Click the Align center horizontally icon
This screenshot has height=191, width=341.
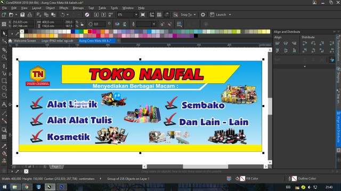pos(286,44)
